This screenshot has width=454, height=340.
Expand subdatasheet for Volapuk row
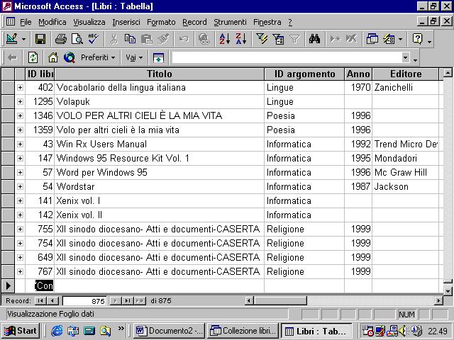tap(20, 101)
